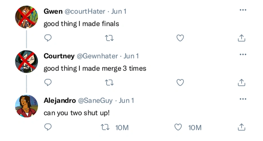Open Gwen's profile picture
Screen dimensions: 263x141
26,17
